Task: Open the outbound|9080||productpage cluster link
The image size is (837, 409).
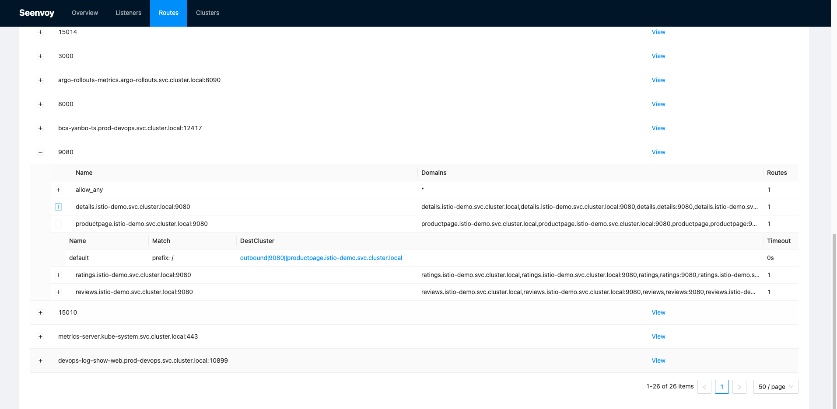Action: pyautogui.click(x=321, y=258)
